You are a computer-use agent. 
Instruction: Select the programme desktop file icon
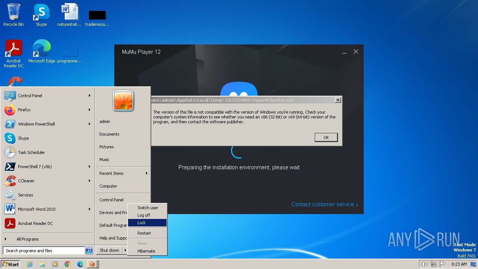coord(69,55)
